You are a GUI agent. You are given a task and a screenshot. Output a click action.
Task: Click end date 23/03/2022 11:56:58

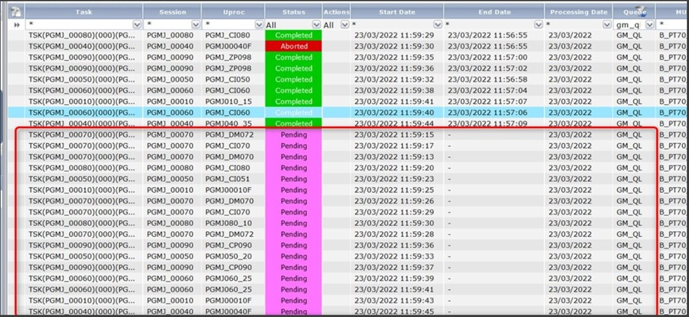coord(487,79)
